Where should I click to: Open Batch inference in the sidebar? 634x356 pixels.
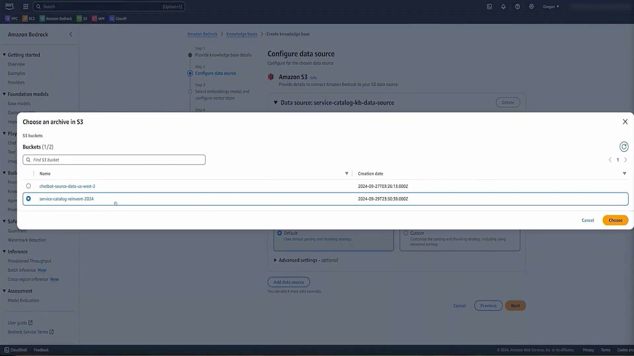pyautogui.click(x=21, y=270)
